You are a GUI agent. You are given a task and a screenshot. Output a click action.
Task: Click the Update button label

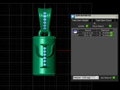point(81,26)
